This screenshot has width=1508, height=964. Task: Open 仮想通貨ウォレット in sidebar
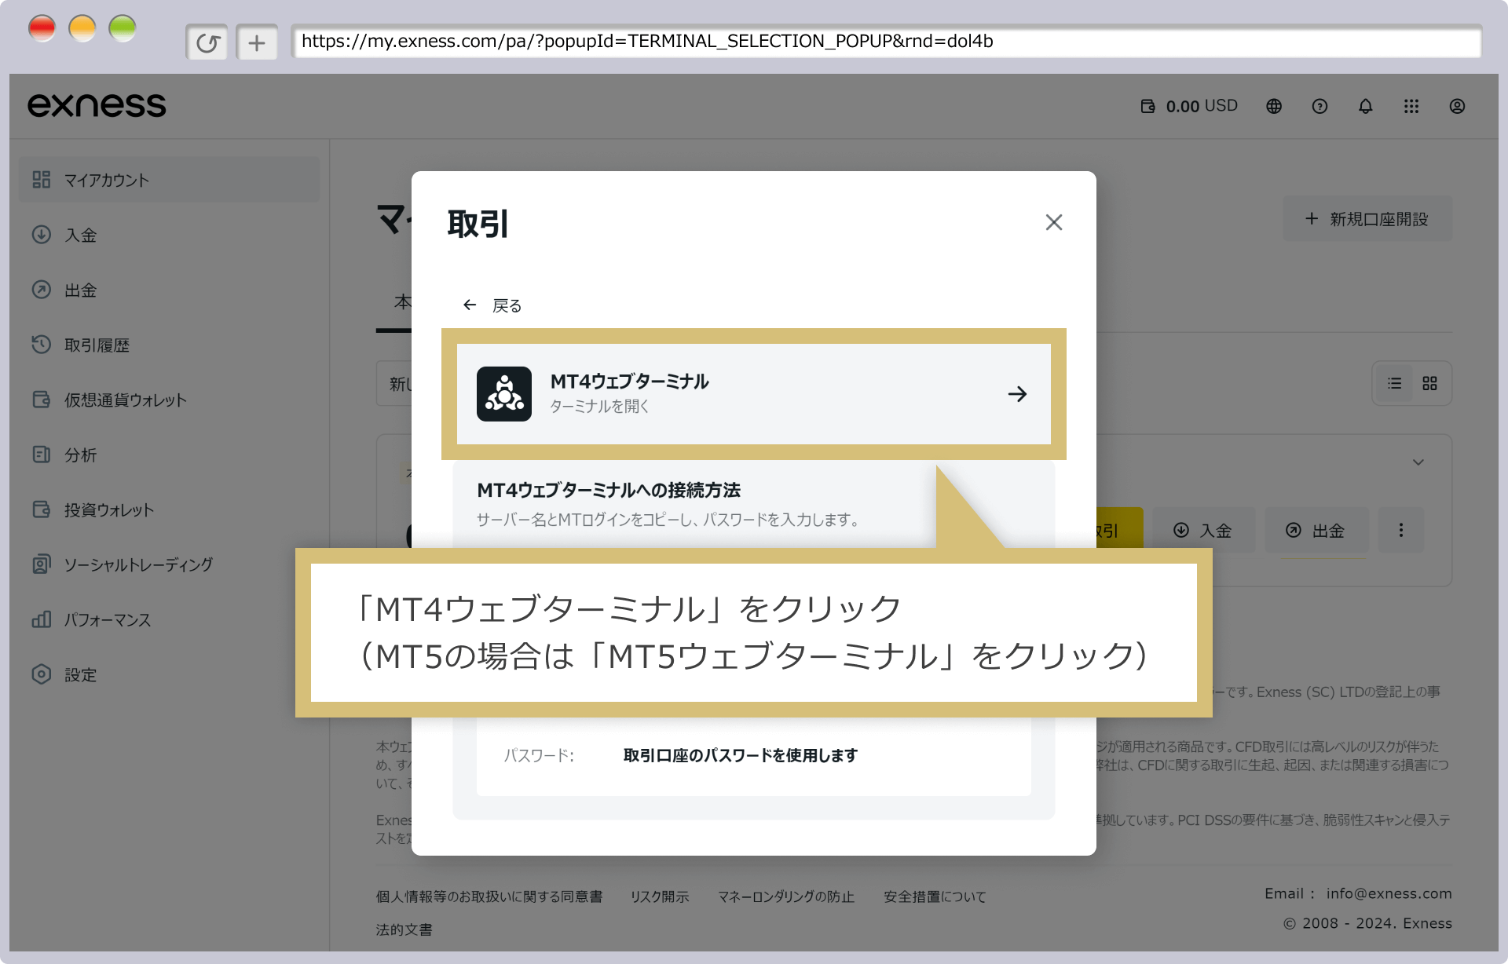coord(169,400)
